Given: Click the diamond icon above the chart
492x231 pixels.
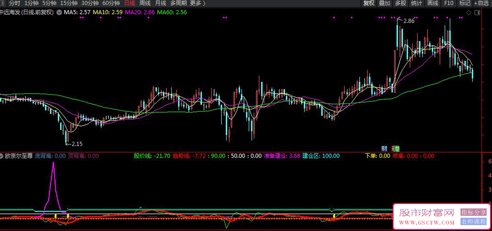Looking at the screenshot, I should click(468, 12).
